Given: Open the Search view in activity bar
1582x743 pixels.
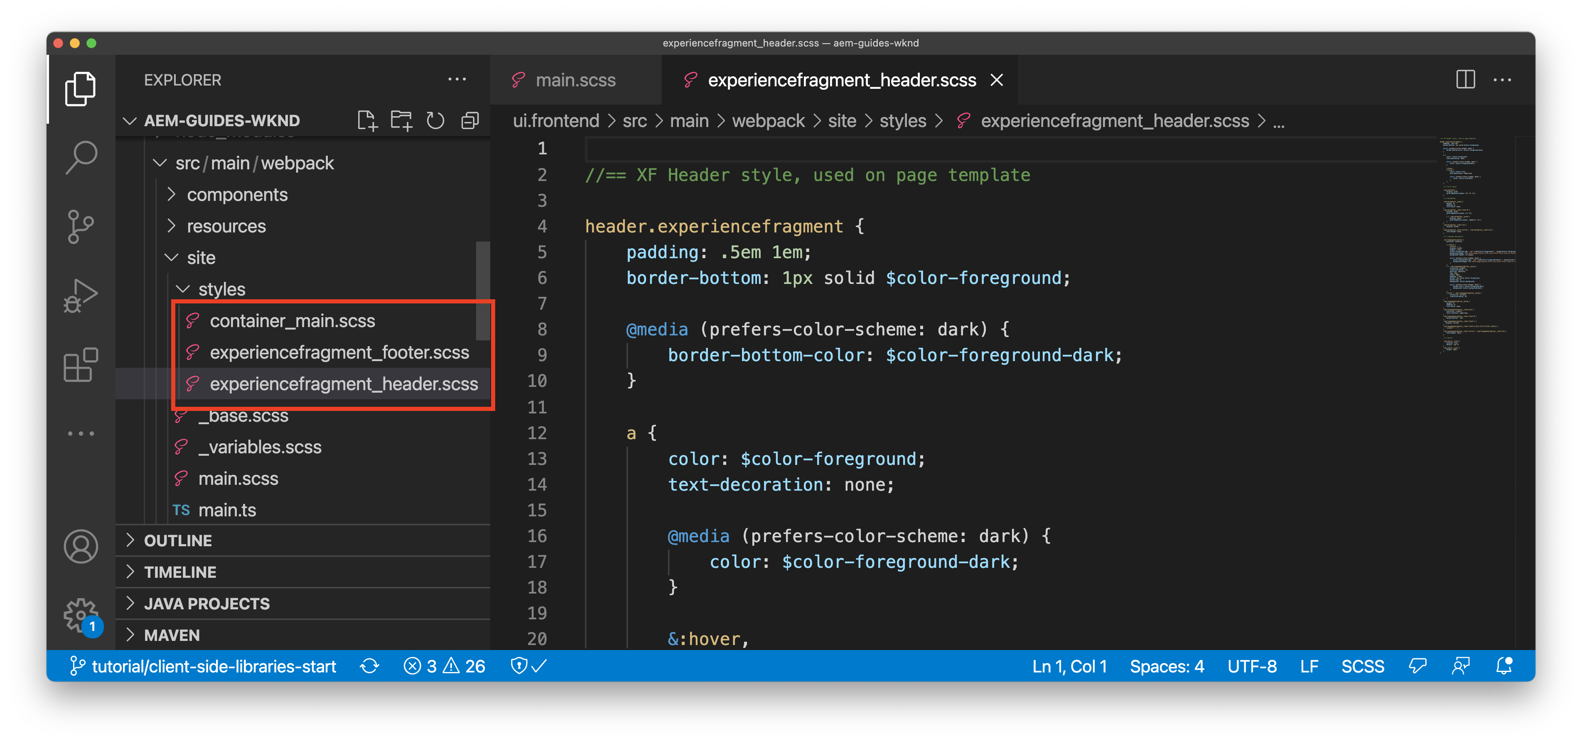Looking at the screenshot, I should coord(81,158).
